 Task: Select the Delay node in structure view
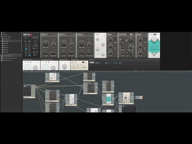tap(126, 98)
